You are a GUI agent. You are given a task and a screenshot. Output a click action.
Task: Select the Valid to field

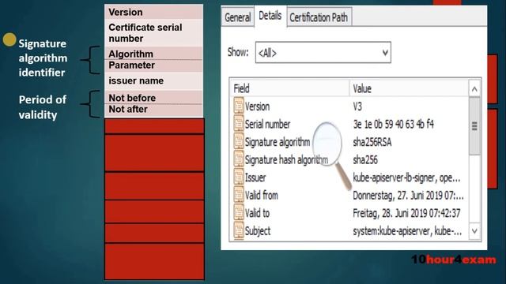pos(349,212)
